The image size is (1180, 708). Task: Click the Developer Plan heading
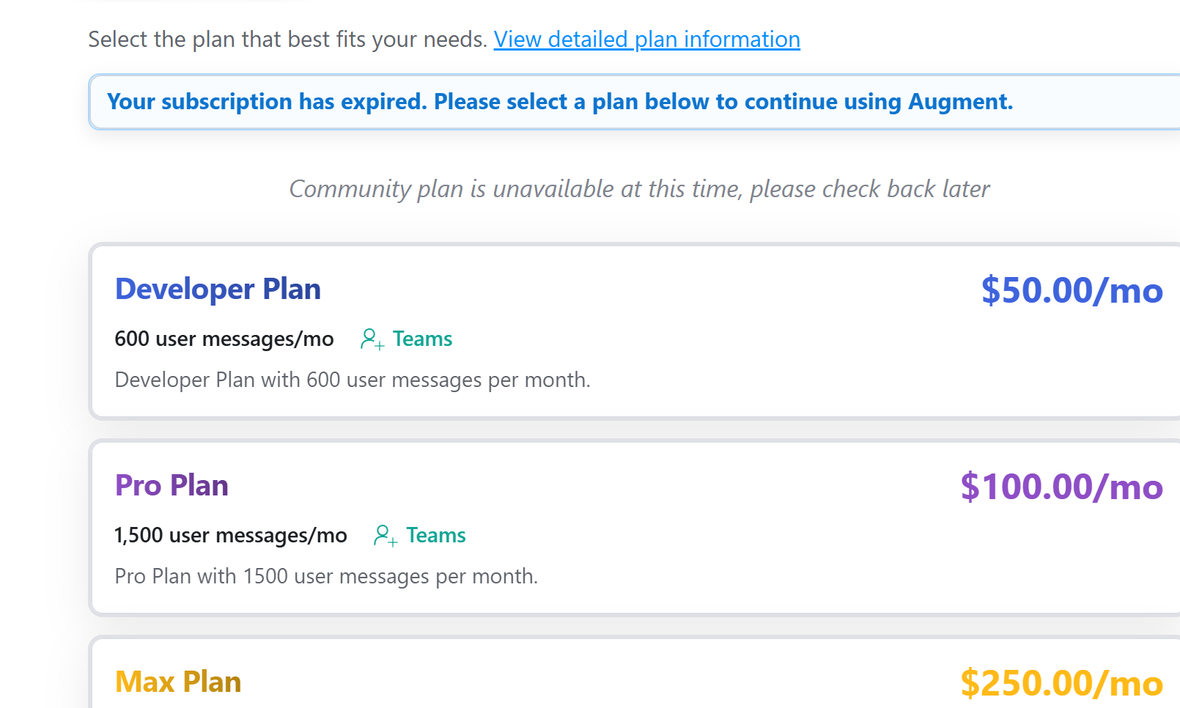pos(218,290)
